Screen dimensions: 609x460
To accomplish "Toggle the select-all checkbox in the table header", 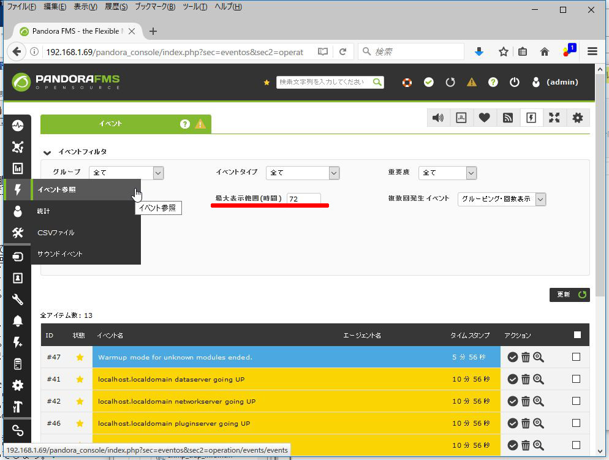I will 578,334.
